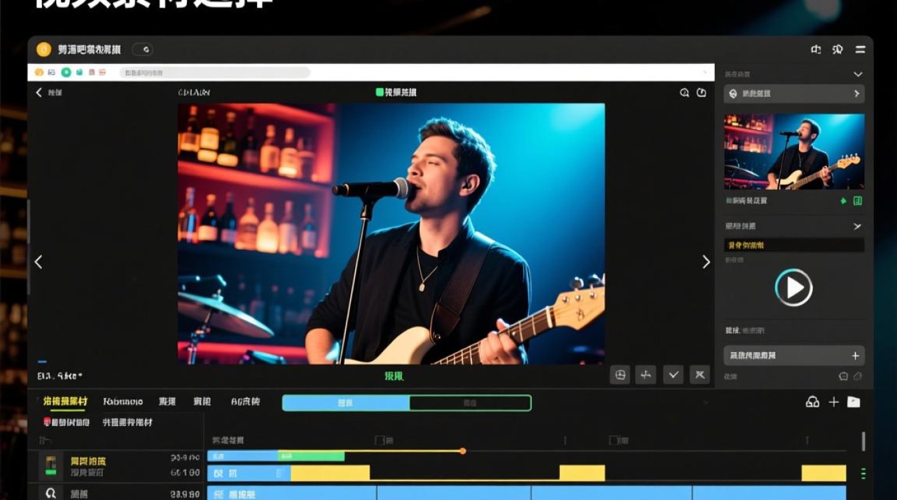Select the blue left segment of the toggle bar
Screen dimensions: 897x500
tap(346, 403)
